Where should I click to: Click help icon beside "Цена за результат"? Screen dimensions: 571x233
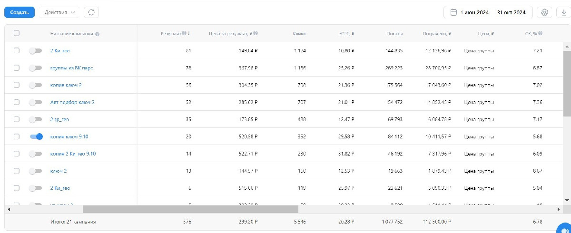tap(256, 33)
